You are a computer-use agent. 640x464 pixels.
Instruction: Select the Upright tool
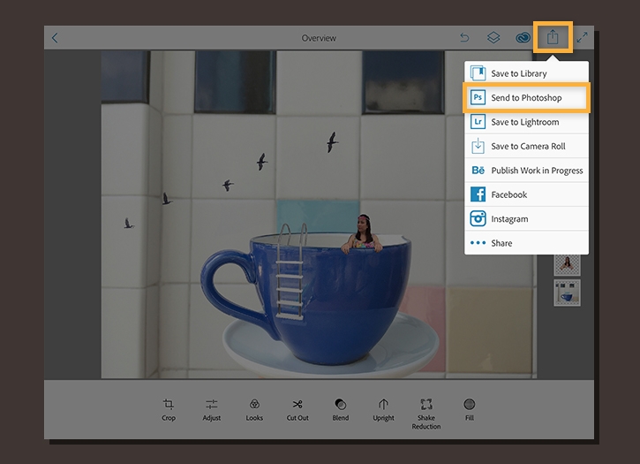[383, 409]
